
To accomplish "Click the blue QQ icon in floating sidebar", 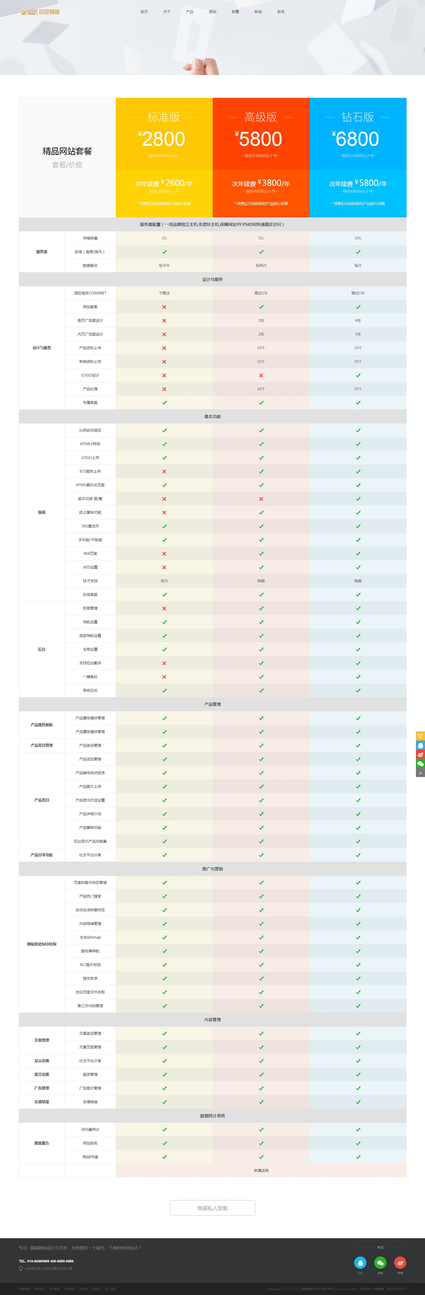I will tap(420, 745).
